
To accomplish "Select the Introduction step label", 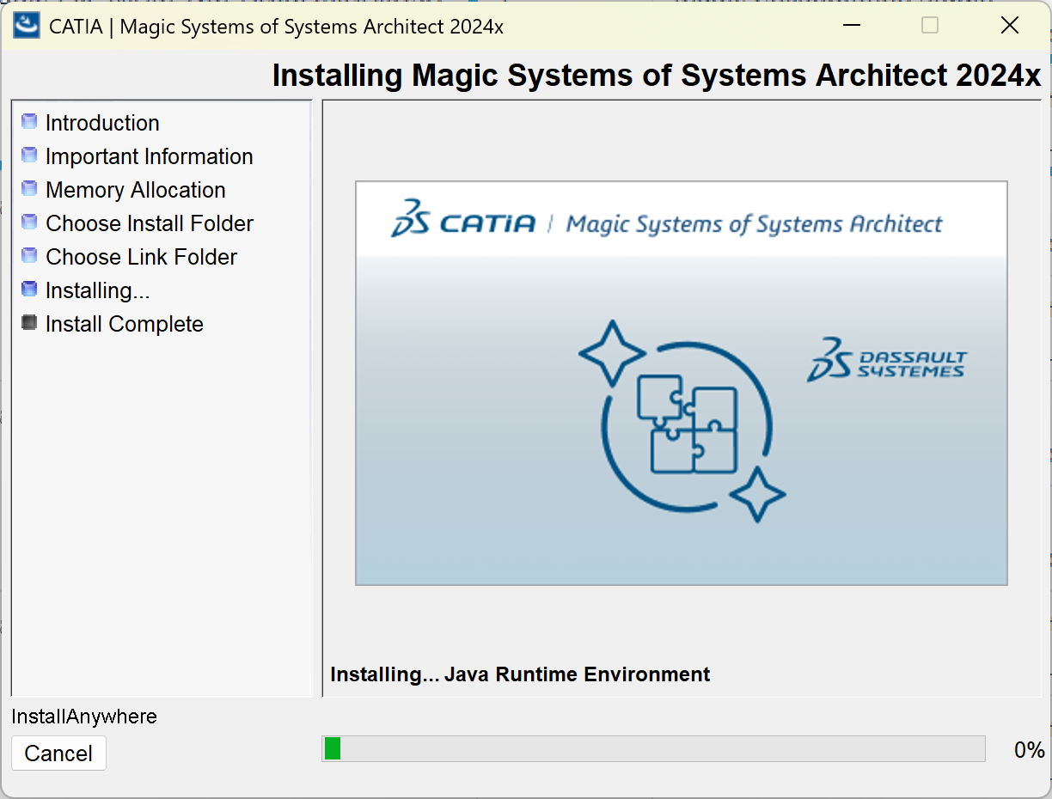I will click(x=102, y=123).
